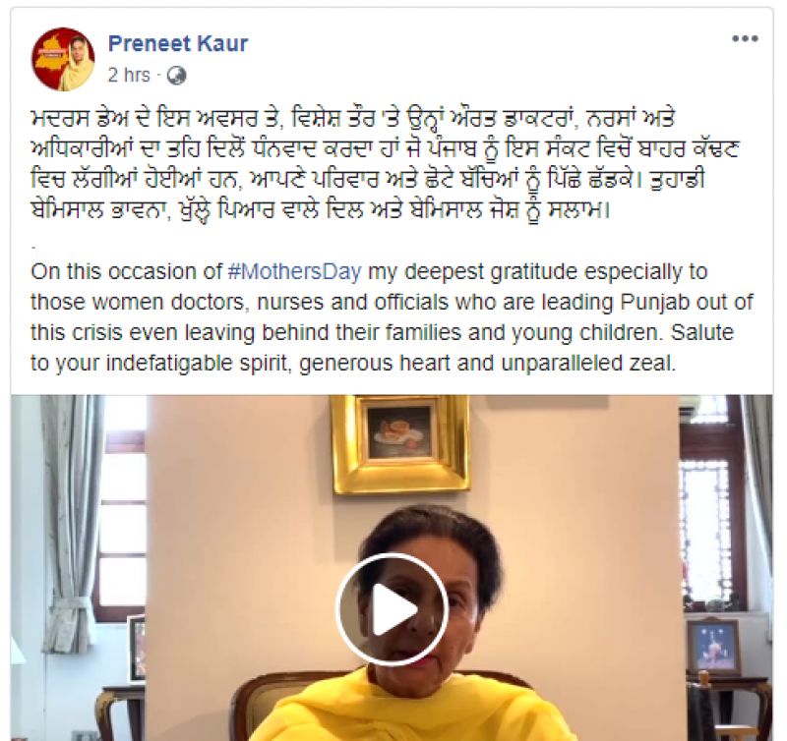Image resolution: width=787 pixels, height=741 pixels.
Task: Click the globe public audience icon
Action: 176,76
